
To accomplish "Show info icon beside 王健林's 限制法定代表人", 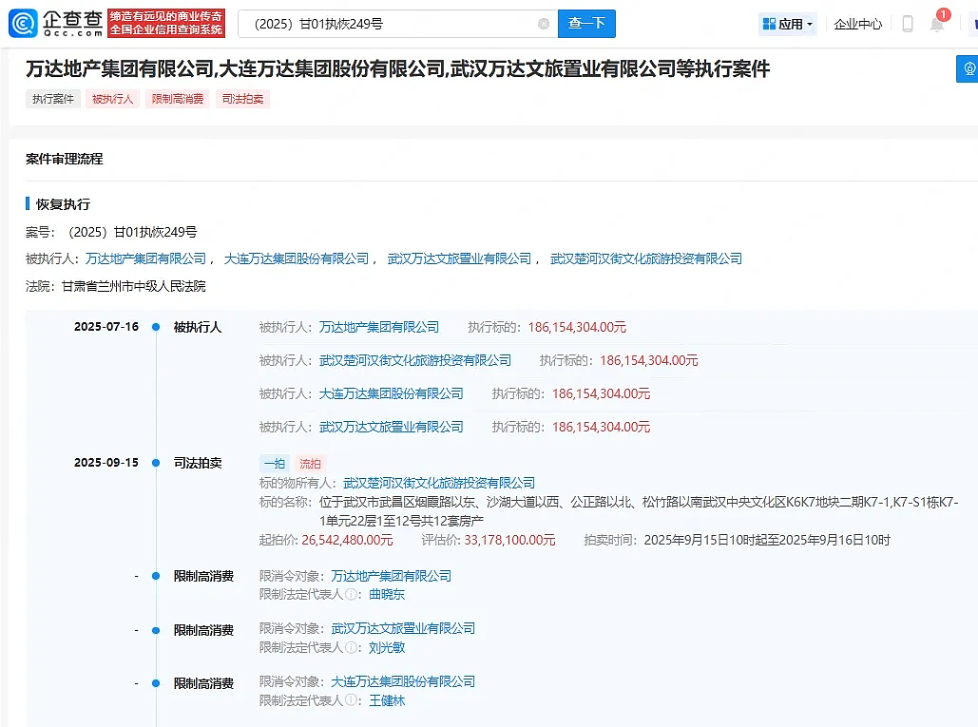I will click(x=351, y=700).
